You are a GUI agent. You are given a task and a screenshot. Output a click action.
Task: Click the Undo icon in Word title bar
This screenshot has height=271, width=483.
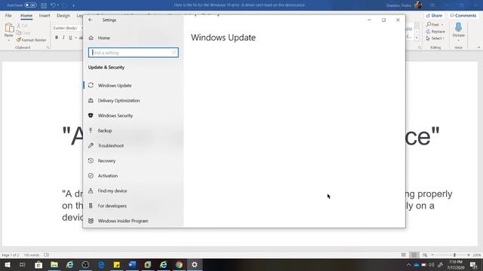tap(53, 5)
